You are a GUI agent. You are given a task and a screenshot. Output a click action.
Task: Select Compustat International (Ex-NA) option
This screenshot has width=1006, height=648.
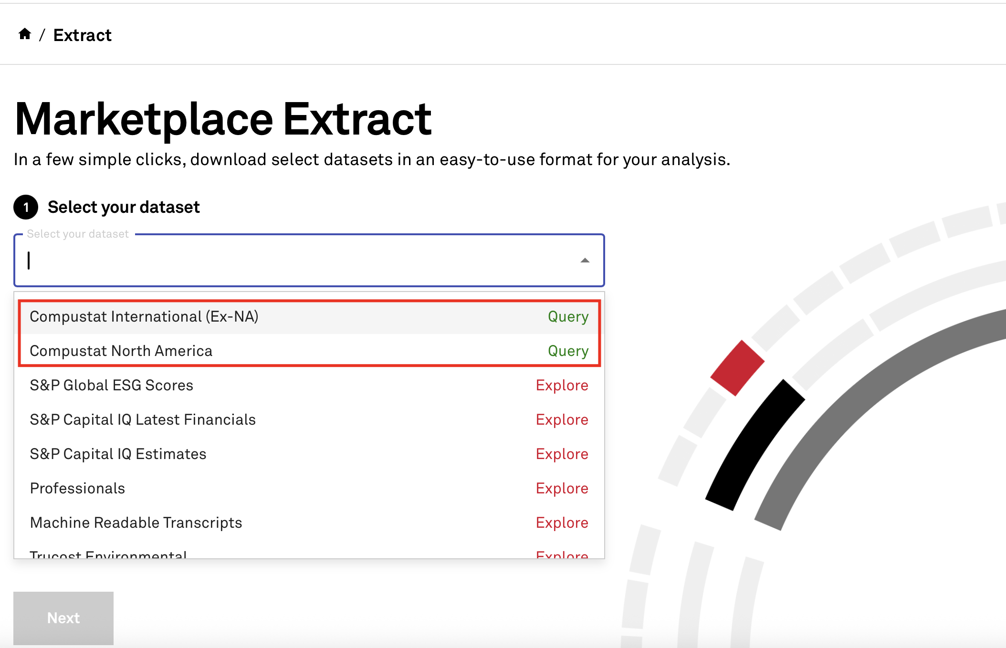pos(309,317)
